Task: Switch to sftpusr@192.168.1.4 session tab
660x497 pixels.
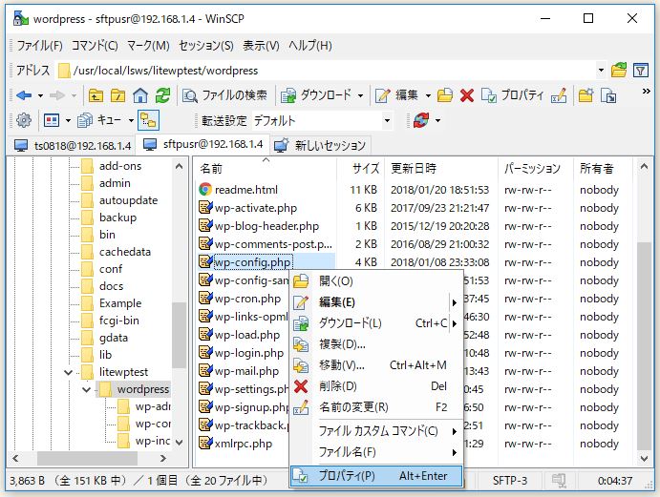Action: (203, 145)
